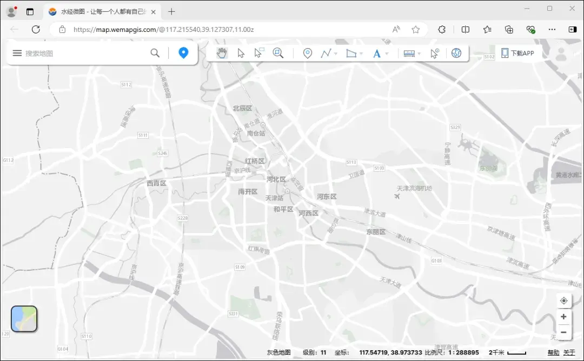Locate my position with crosshair button
The image size is (584, 361).
pos(564,300)
